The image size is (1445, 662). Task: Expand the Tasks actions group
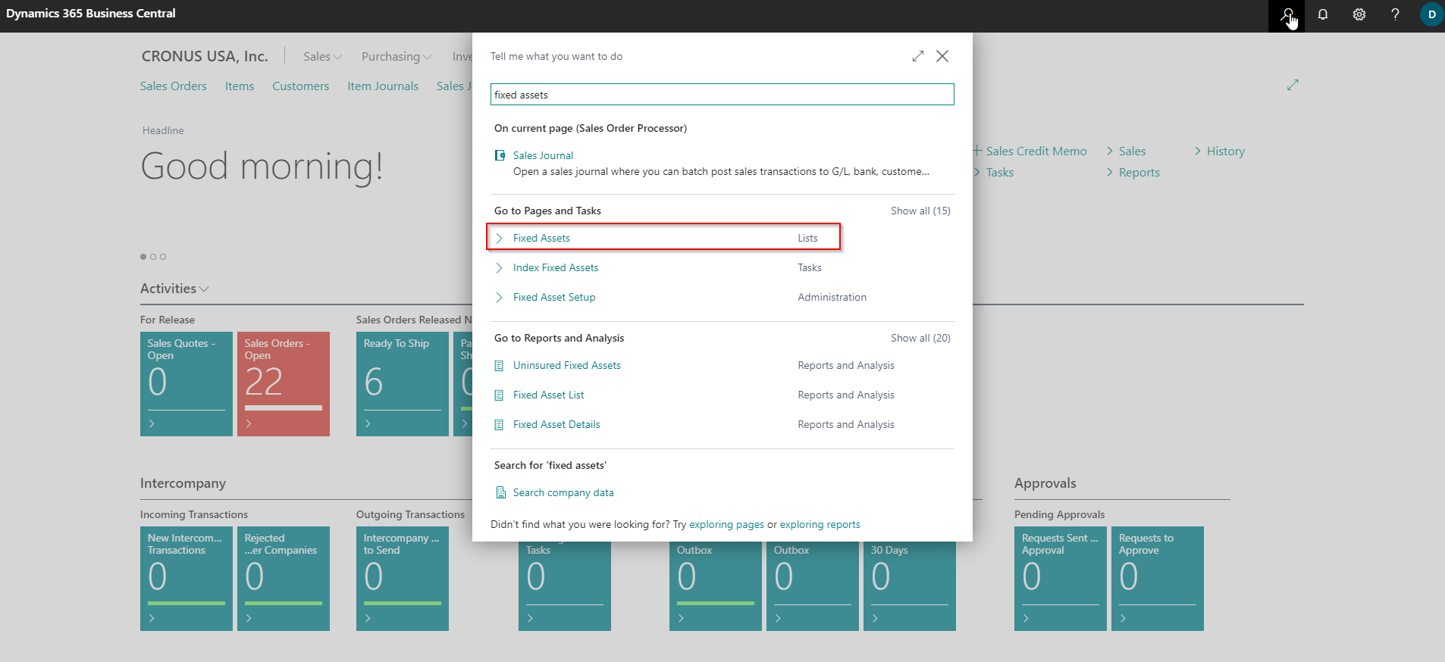pyautogui.click(x=994, y=172)
